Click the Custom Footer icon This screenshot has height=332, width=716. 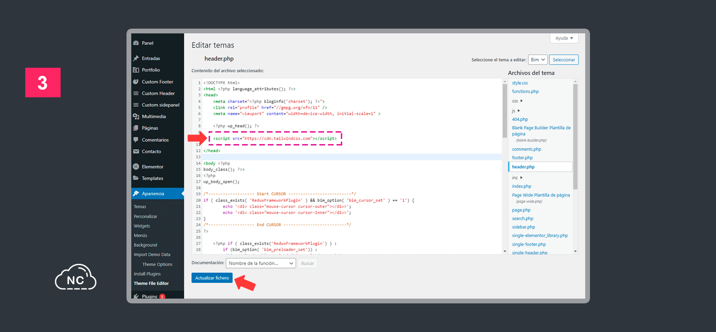click(x=136, y=82)
